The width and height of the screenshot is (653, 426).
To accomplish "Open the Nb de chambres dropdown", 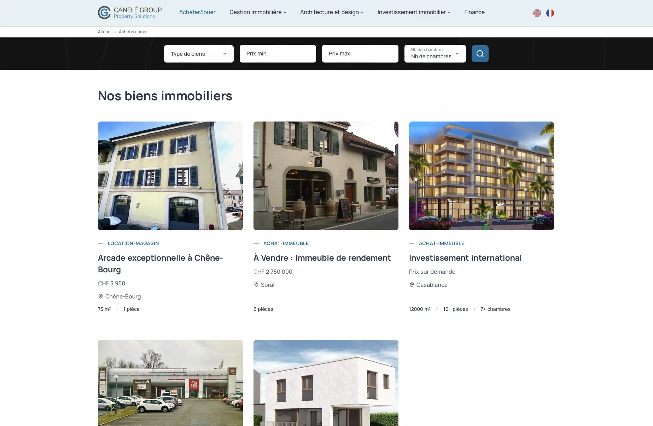I will click(x=435, y=54).
